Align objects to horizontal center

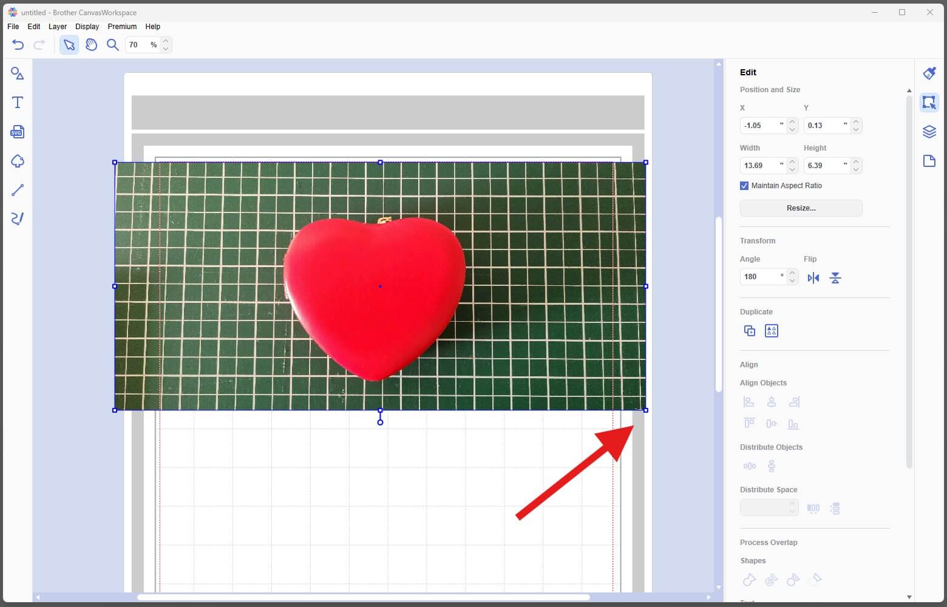[x=772, y=402]
